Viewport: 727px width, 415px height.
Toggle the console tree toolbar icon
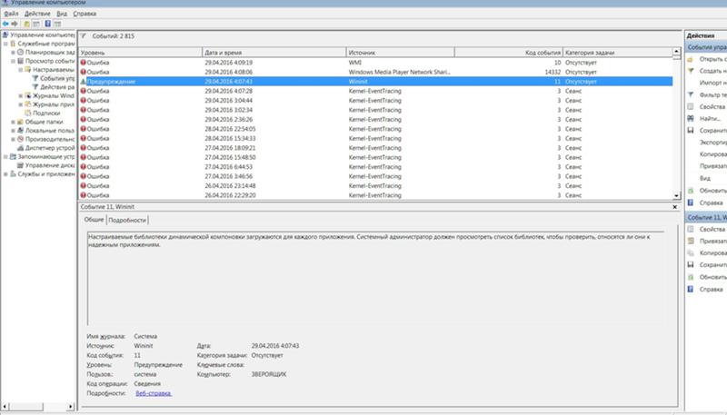click(x=36, y=24)
